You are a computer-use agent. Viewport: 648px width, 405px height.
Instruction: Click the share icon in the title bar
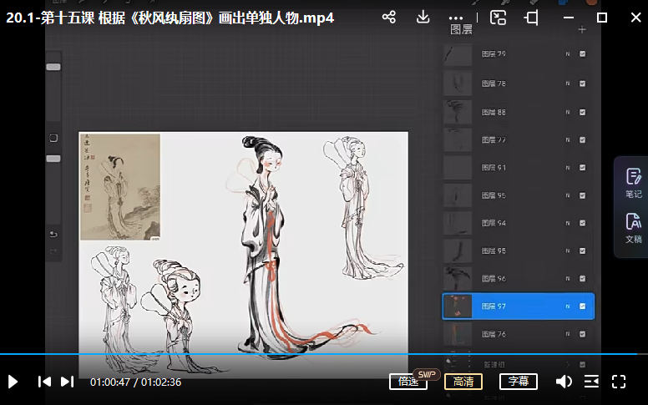point(388,17)
